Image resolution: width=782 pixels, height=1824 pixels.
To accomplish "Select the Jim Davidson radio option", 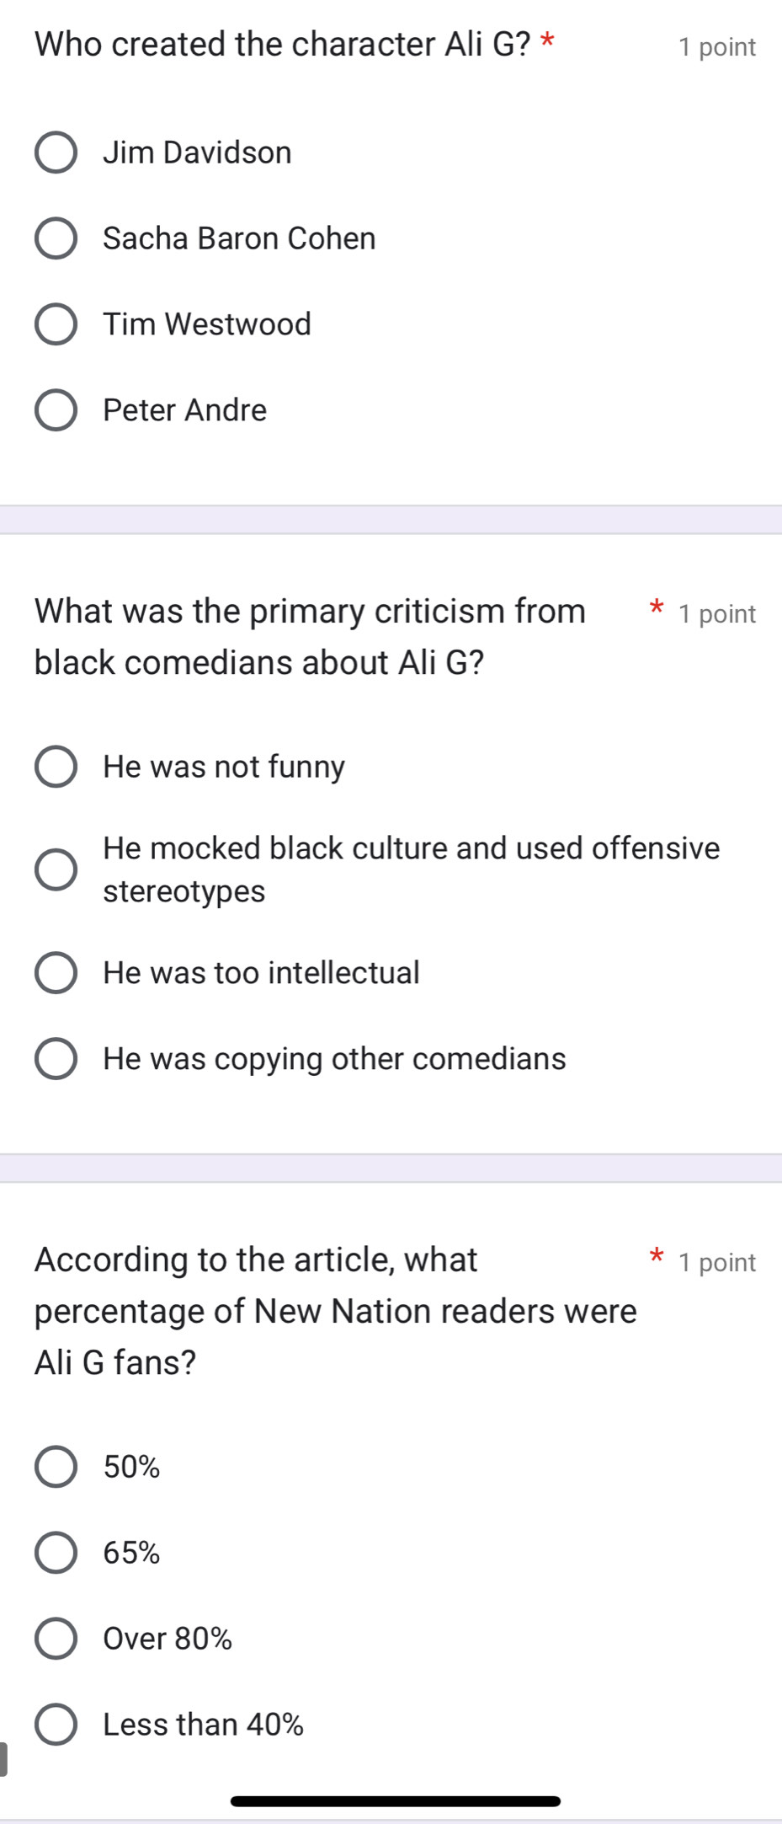I will 56,152.
